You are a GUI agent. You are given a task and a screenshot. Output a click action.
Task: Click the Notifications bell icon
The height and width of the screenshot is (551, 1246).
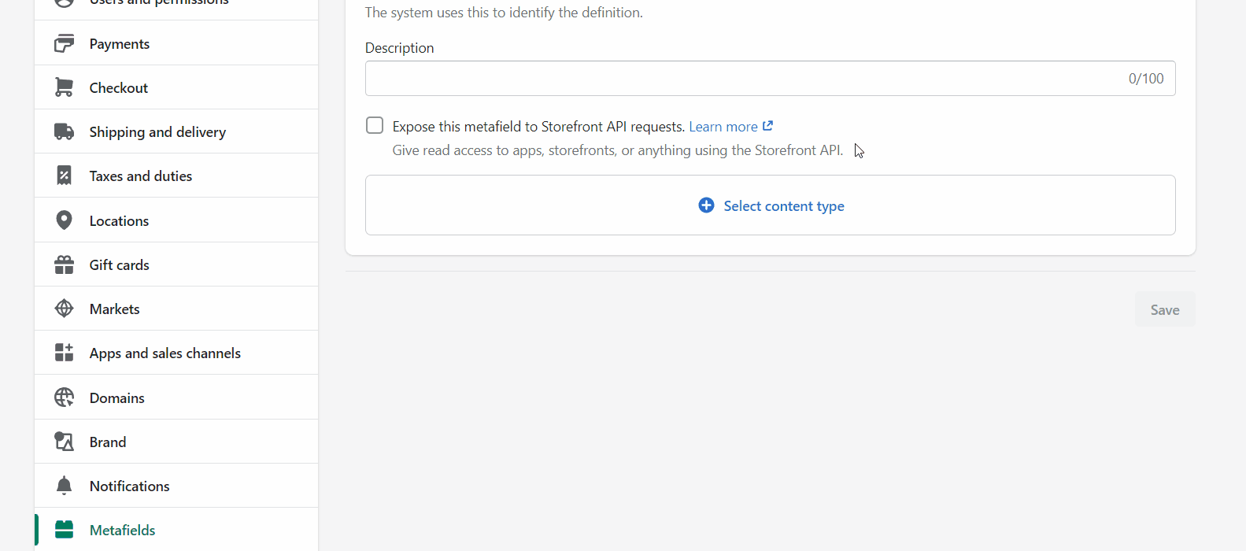(x=64, y=486)
